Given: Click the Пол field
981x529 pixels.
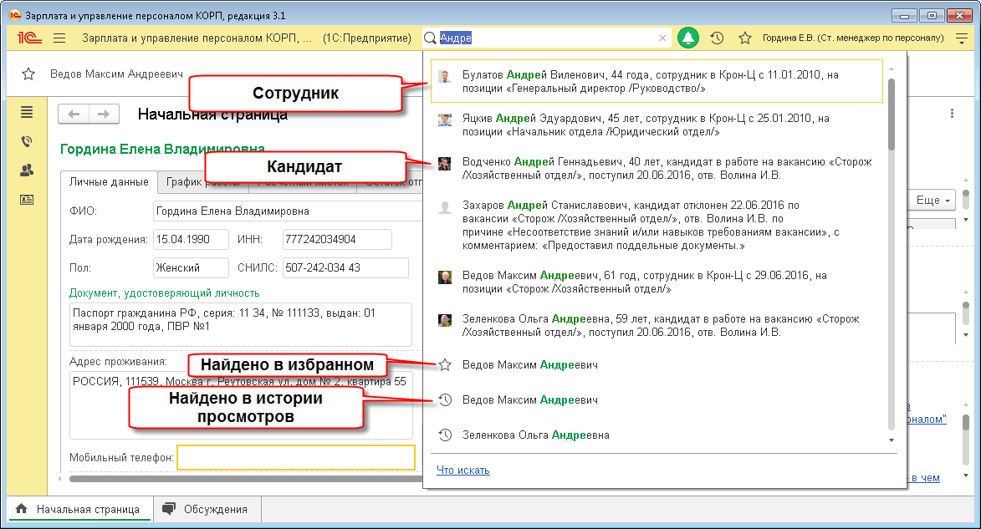Looking at the screenshot, I should point(190,267).
